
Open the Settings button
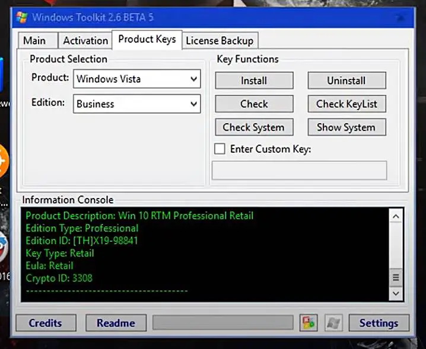coord(379,323)
